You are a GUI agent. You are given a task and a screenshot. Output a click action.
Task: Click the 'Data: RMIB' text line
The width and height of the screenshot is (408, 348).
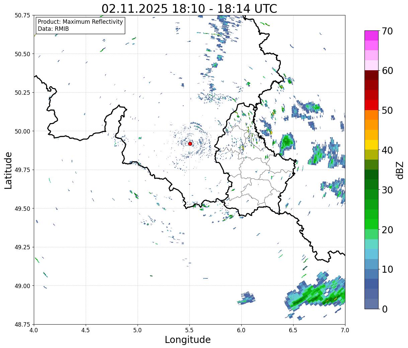pos(53,29)
